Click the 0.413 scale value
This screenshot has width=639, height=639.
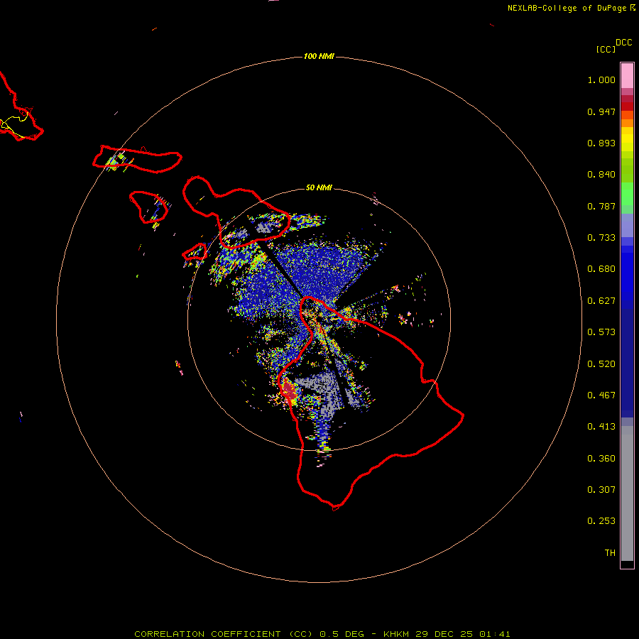pyautogui.click(x=601, y=427)
